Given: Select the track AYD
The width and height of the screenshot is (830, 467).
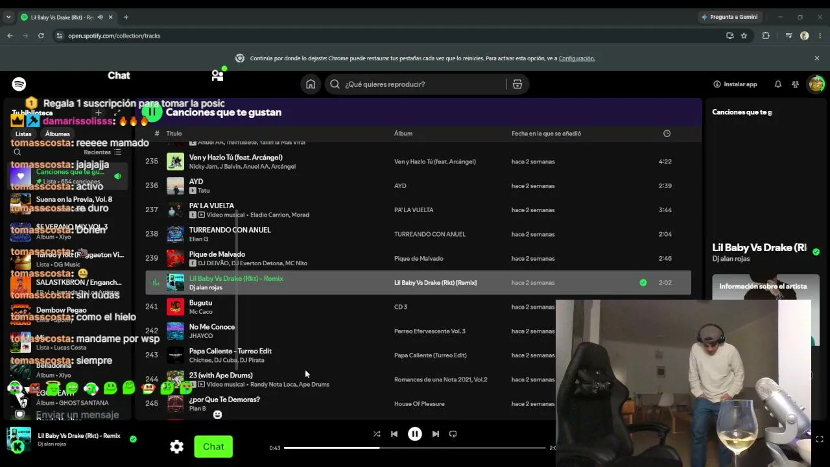Looking at the screenshot, I should tap(418, 186).
